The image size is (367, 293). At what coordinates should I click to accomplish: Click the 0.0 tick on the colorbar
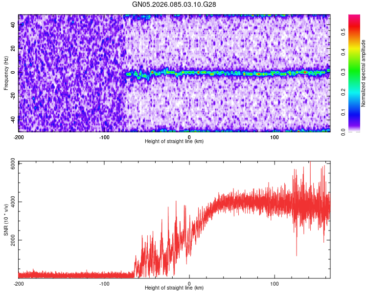[x=344, y=131]
